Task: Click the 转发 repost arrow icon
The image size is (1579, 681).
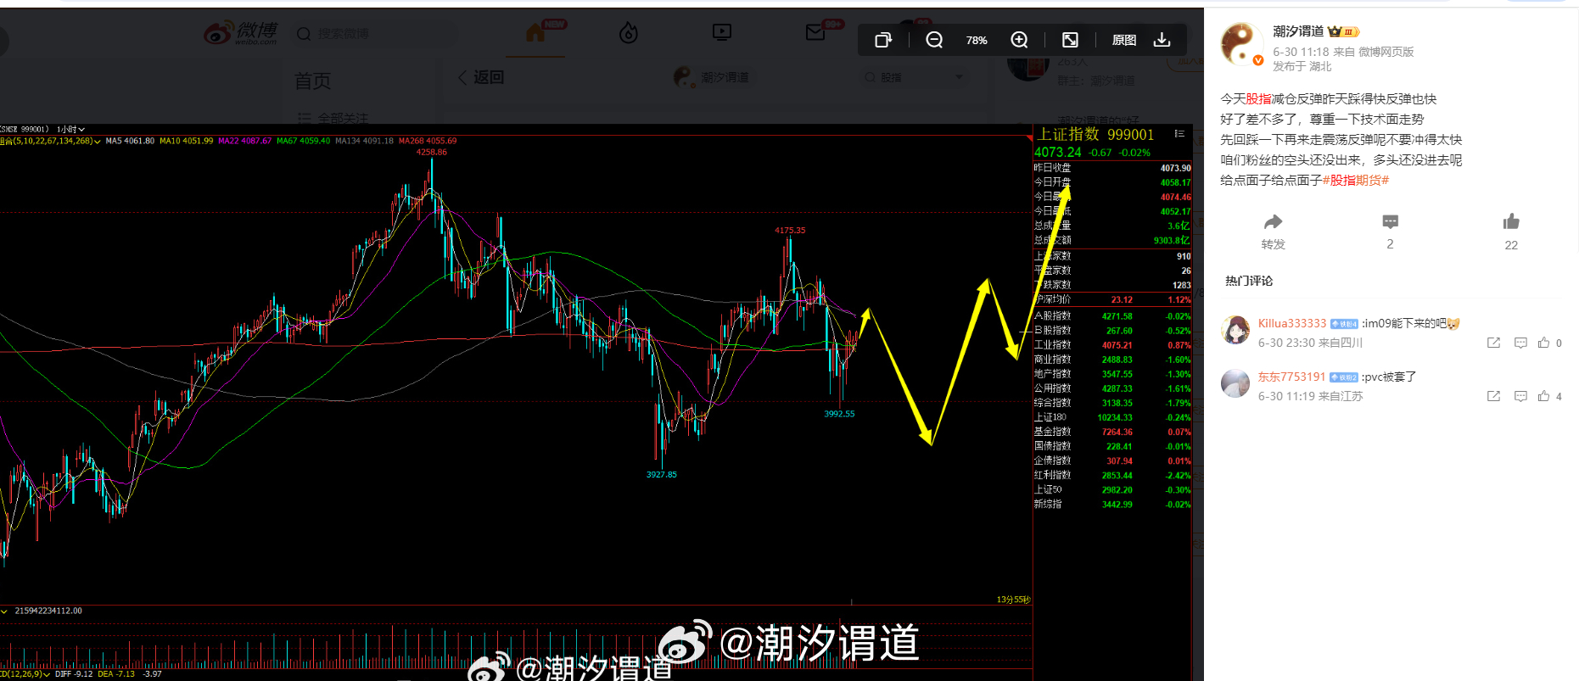Action: click(1273, 222)
